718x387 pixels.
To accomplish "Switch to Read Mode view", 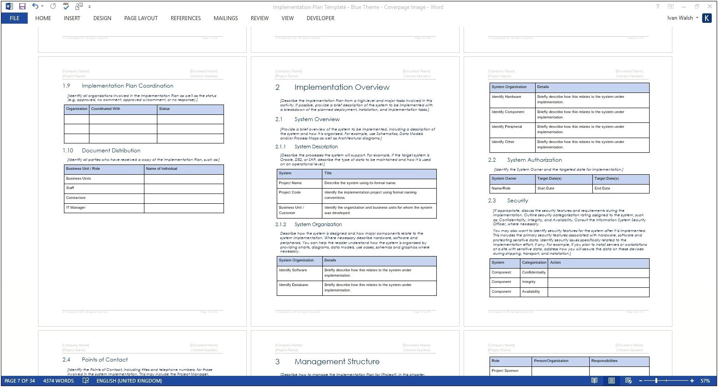I will point(594,381).
